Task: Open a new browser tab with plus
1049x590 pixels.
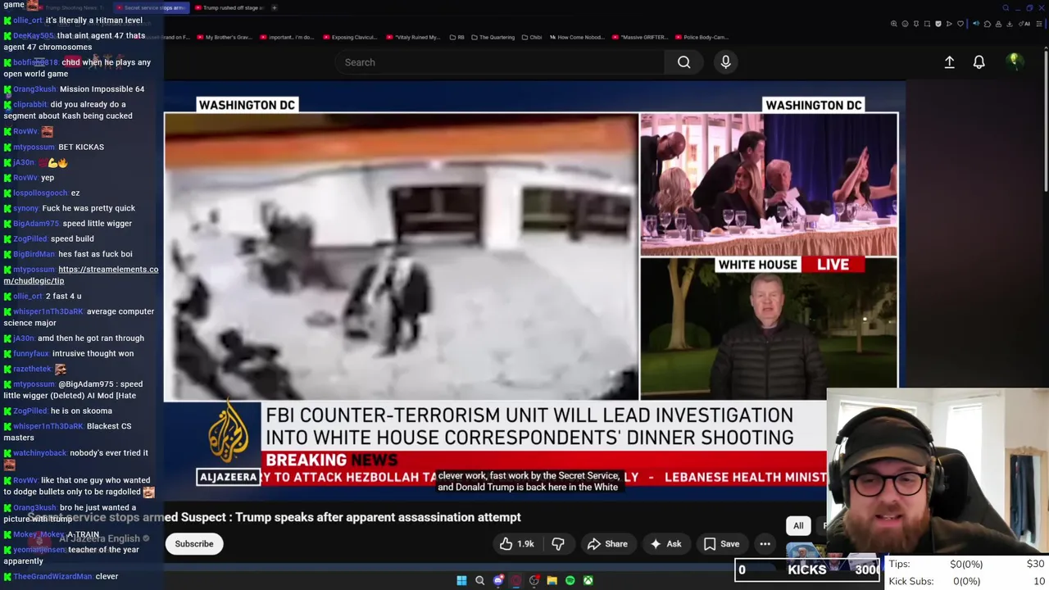Action: 275,7
